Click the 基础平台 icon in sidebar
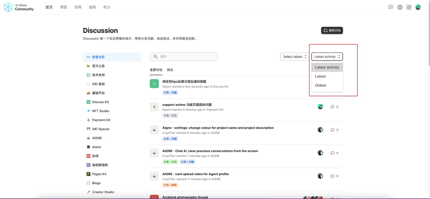The image size is (430, 199). tap(88, 93)
